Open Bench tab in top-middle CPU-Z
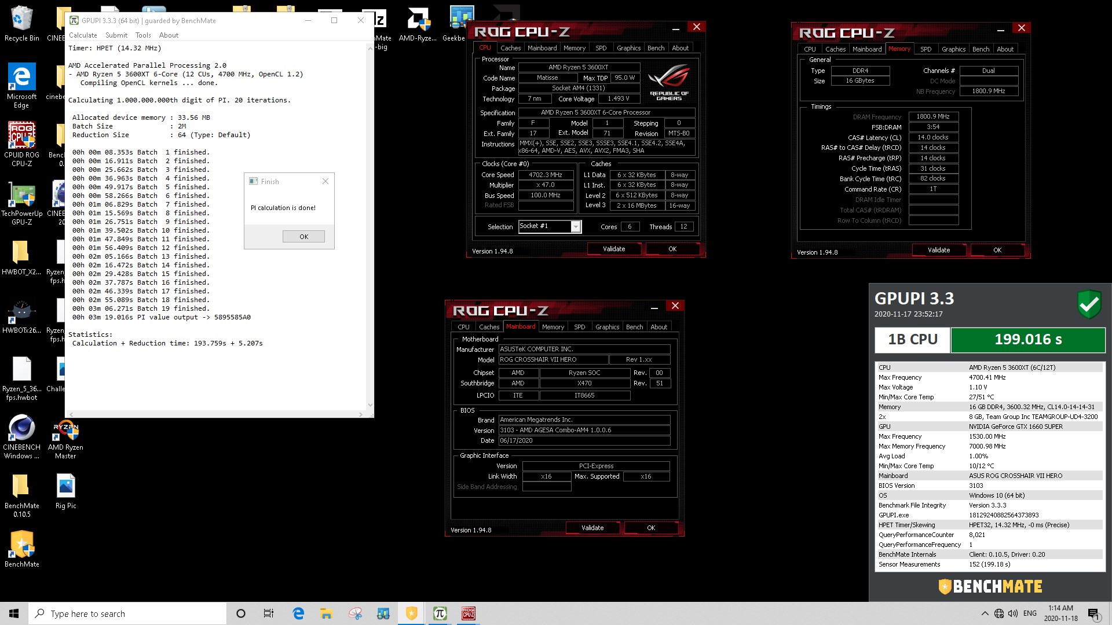The width and height of the screenshot is (1112, 625). pyautogui.click(x=656, y=48)
